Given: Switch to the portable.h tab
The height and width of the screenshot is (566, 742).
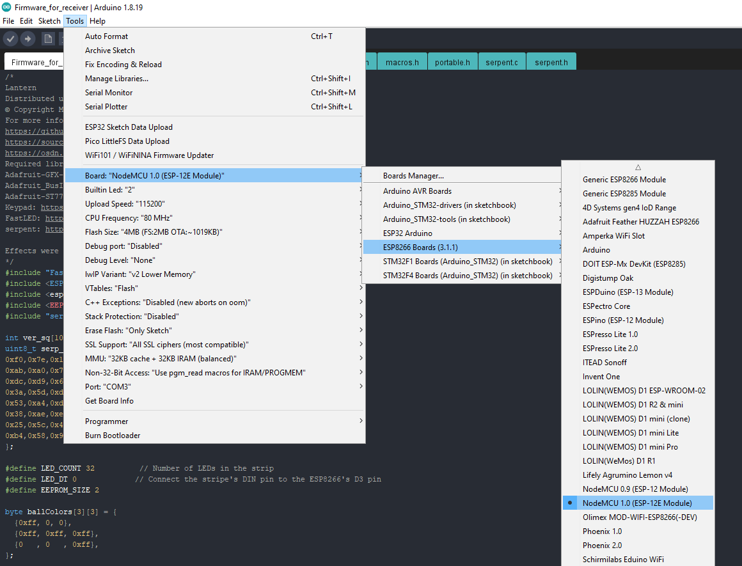Looking at the screenshot, I should coord(452,62).
